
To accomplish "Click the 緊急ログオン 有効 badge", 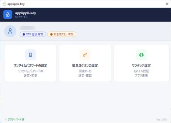I will [x=62, y=34].
